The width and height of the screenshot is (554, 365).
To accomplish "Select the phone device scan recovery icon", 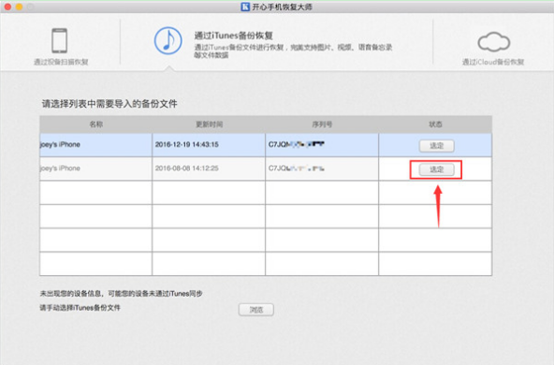I will point(59,40).
